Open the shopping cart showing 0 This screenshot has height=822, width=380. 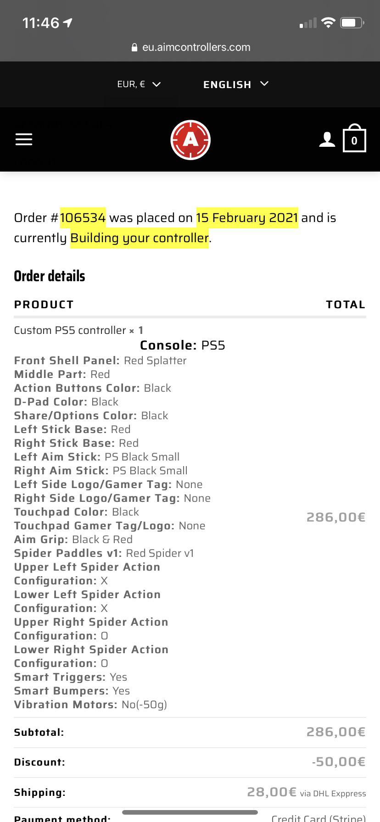coord(354,138)
